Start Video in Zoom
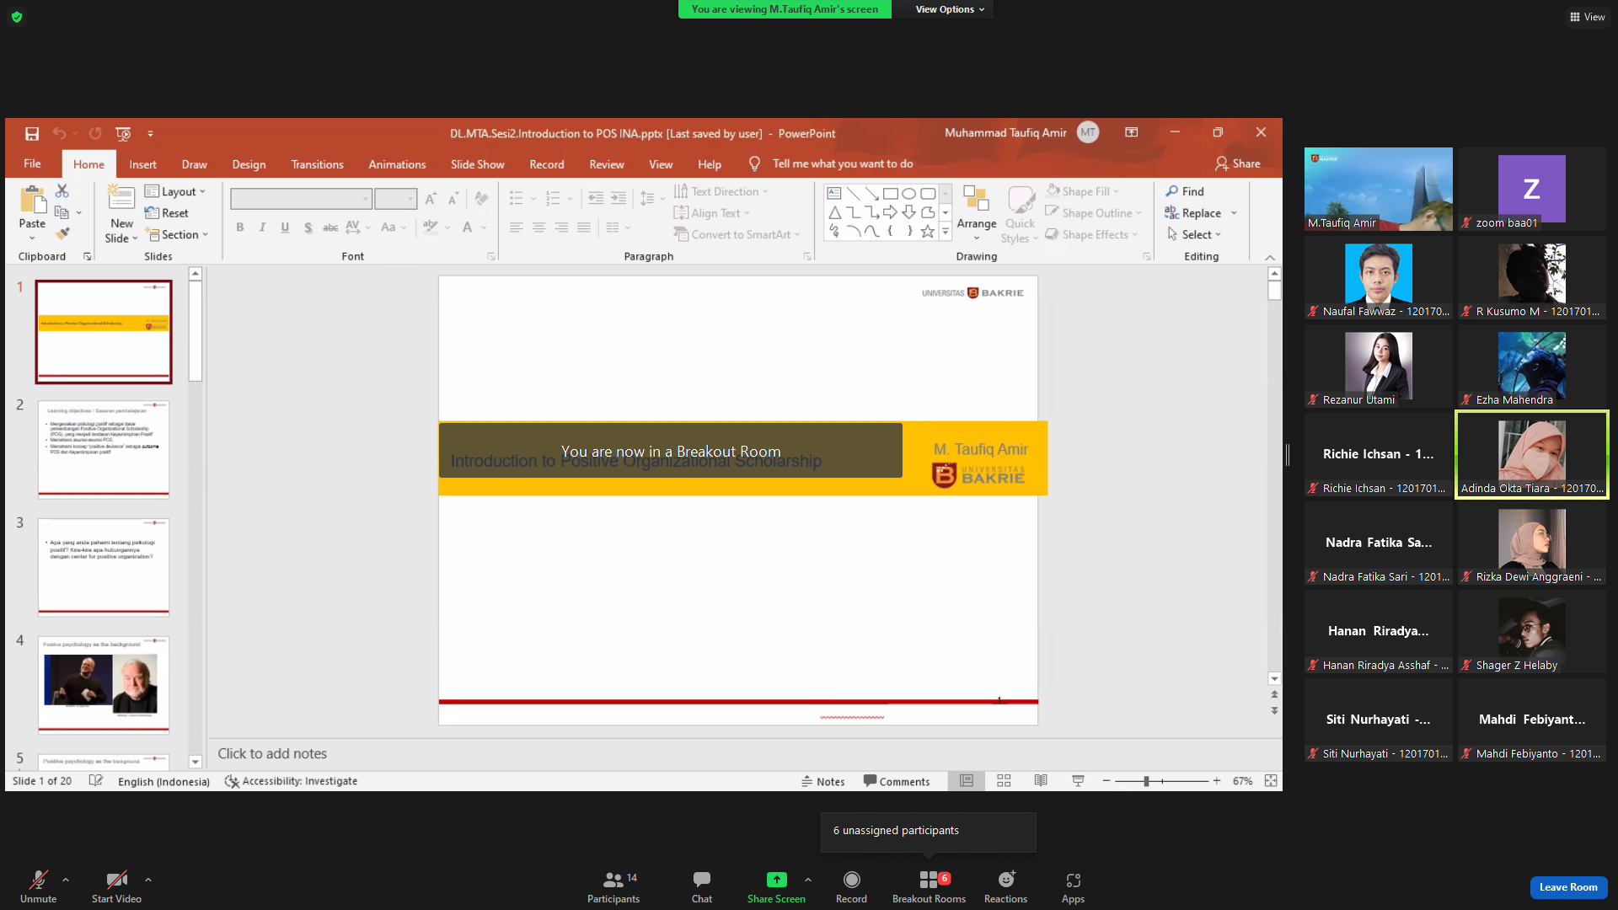1618x910 pixels. click(x=116, y=887)
